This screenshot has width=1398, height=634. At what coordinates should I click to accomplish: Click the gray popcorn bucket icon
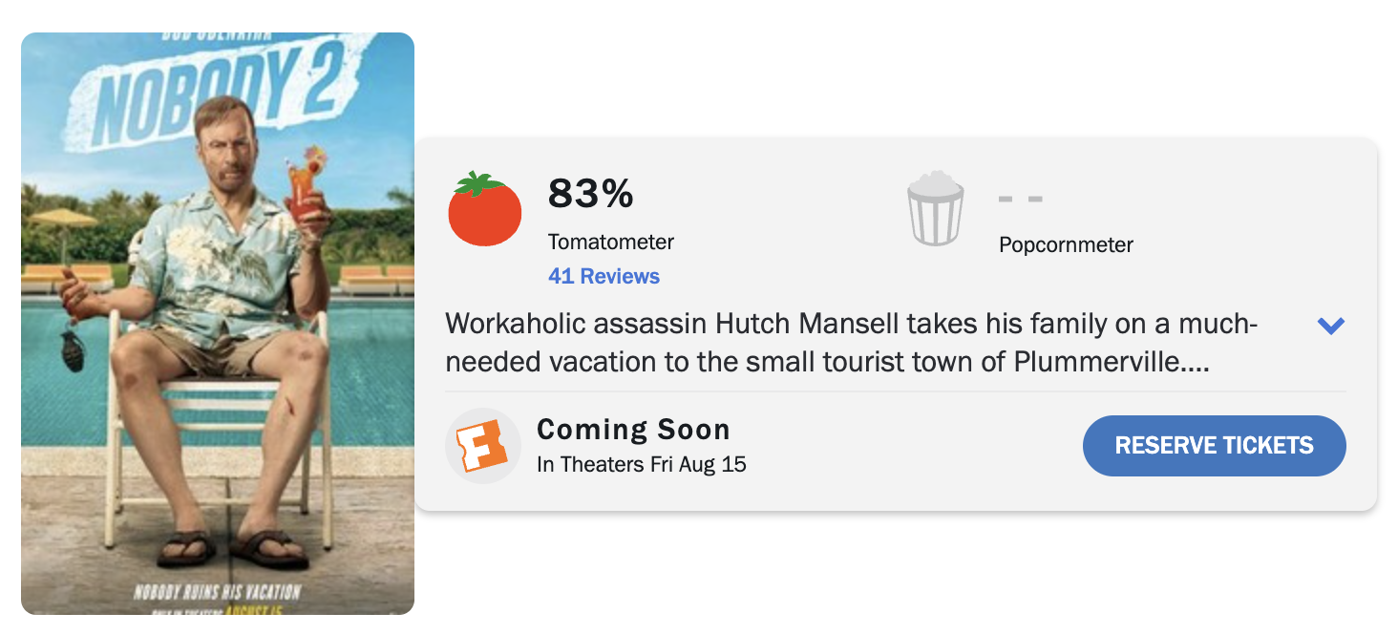coord(935,209)
